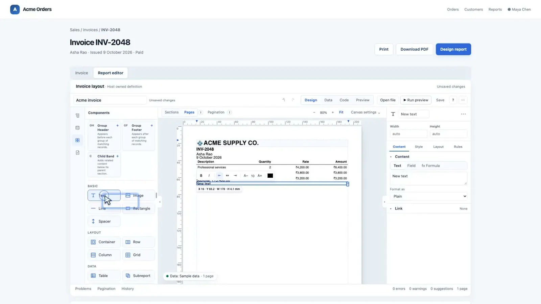541x304 pixels.
Task: Open the Style tab in the properties panel
Action: pyautogui.click(x=419, y=147)
